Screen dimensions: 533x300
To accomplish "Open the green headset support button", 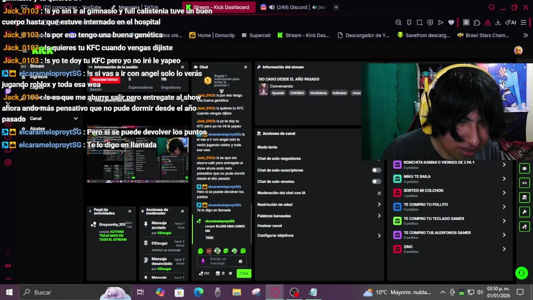I will (521, 273).
